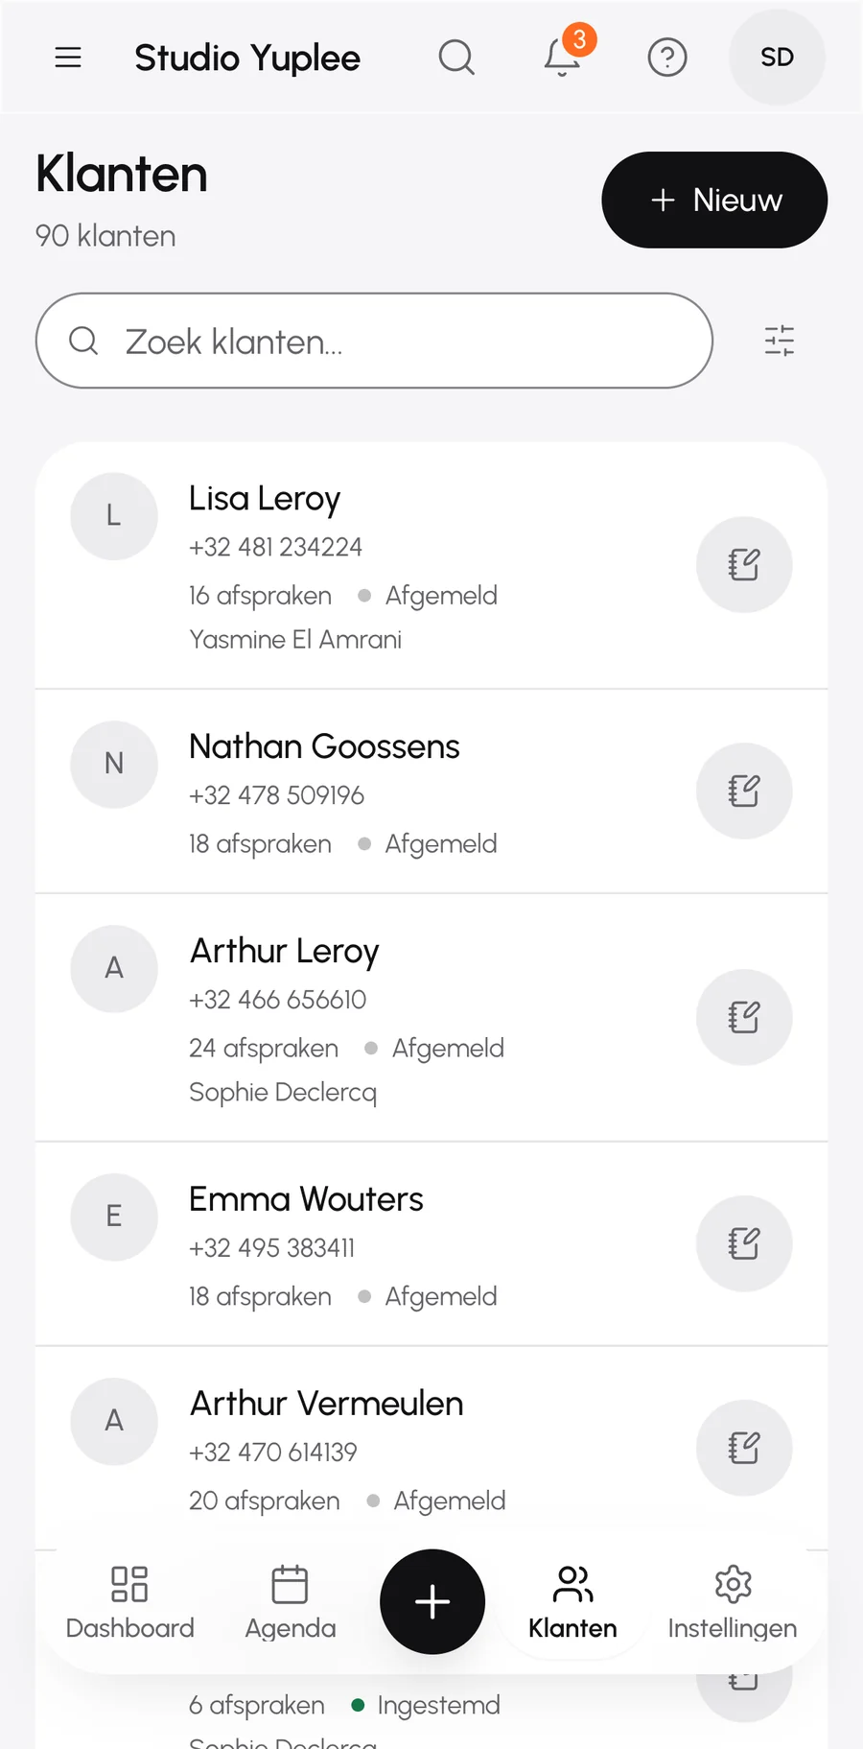The height and width of the screenshot is (1749, 863).
Task: Open notifications bell with 3 badge
Action: coord(563,56)
